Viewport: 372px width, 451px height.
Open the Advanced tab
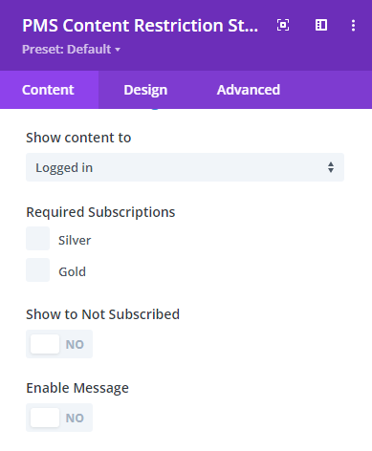pyautogui.click(x=249, y=90)
